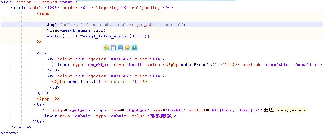
Task: Click the while keyword in PHP loop
Action: click(53, 36)
